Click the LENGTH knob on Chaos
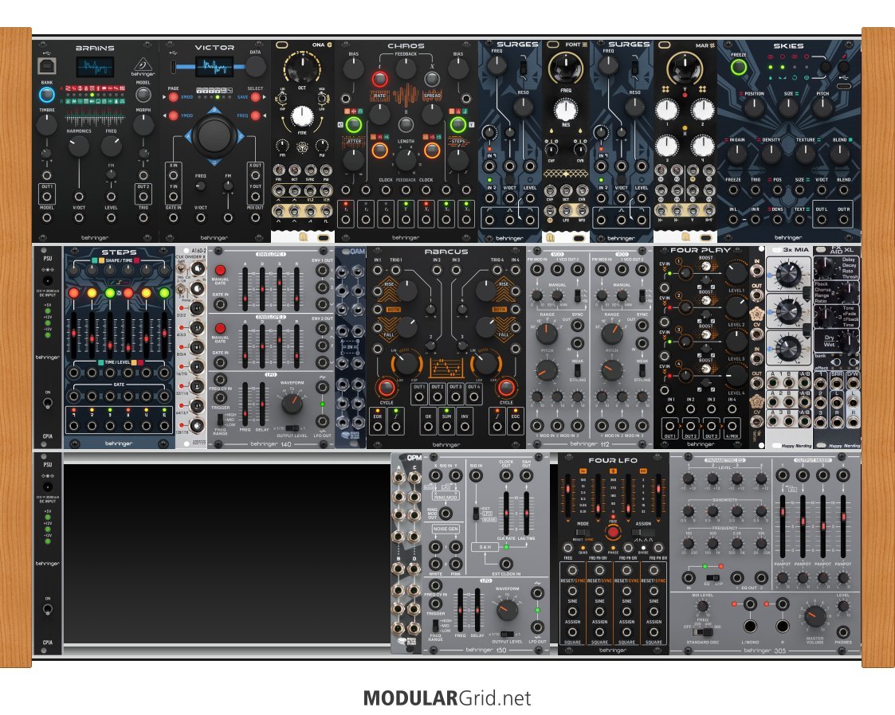This screenshot has height=715, width=895. click(406, 160)
